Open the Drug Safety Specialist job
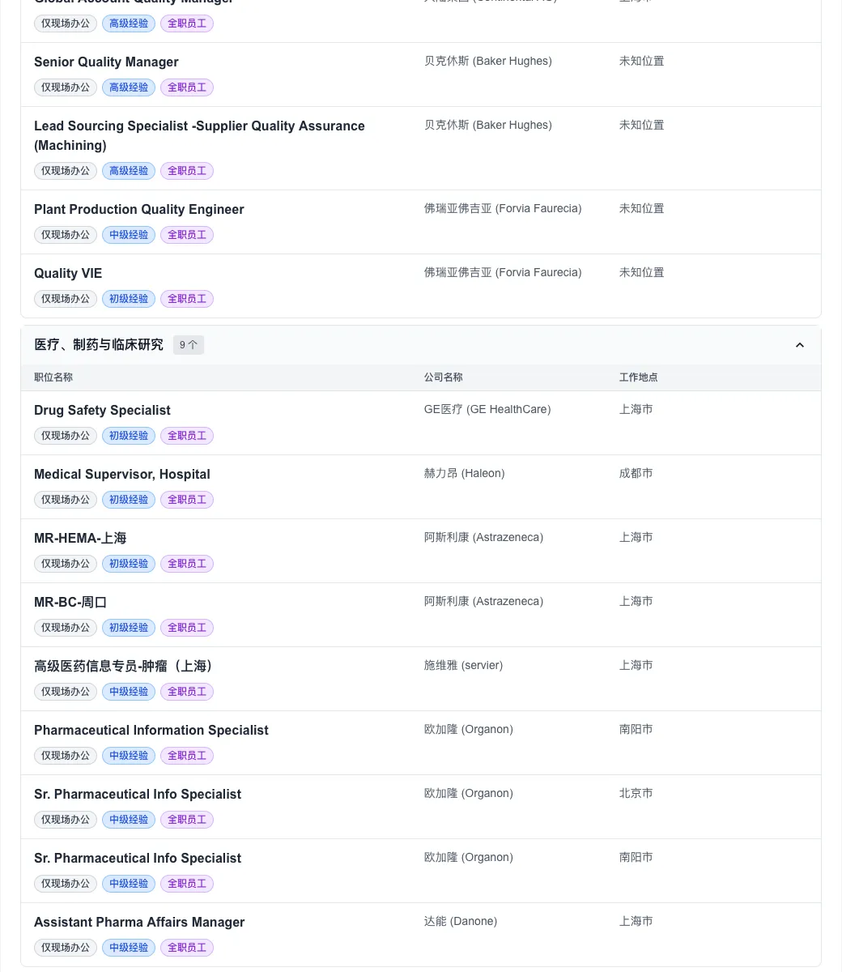This screenshot has width=842, height=972. coord(102,410)
